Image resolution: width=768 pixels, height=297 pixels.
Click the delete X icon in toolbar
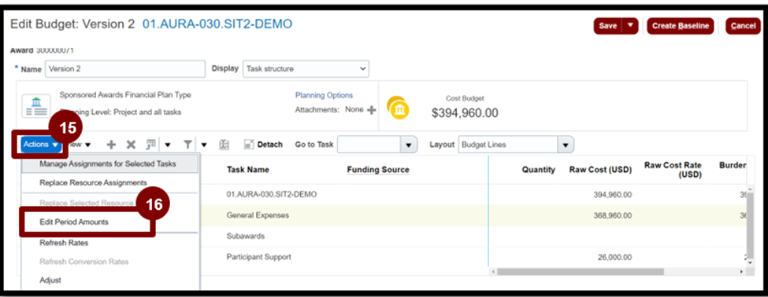[131, 145]
